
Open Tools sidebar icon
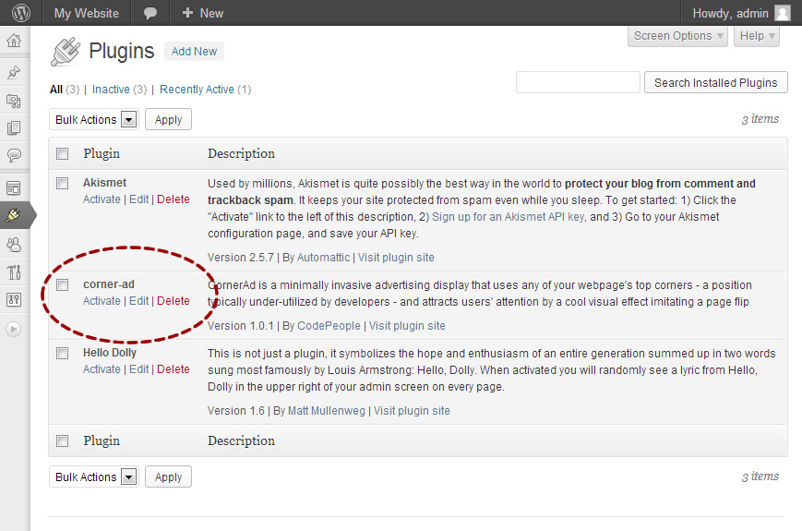(x=14, y=272)
